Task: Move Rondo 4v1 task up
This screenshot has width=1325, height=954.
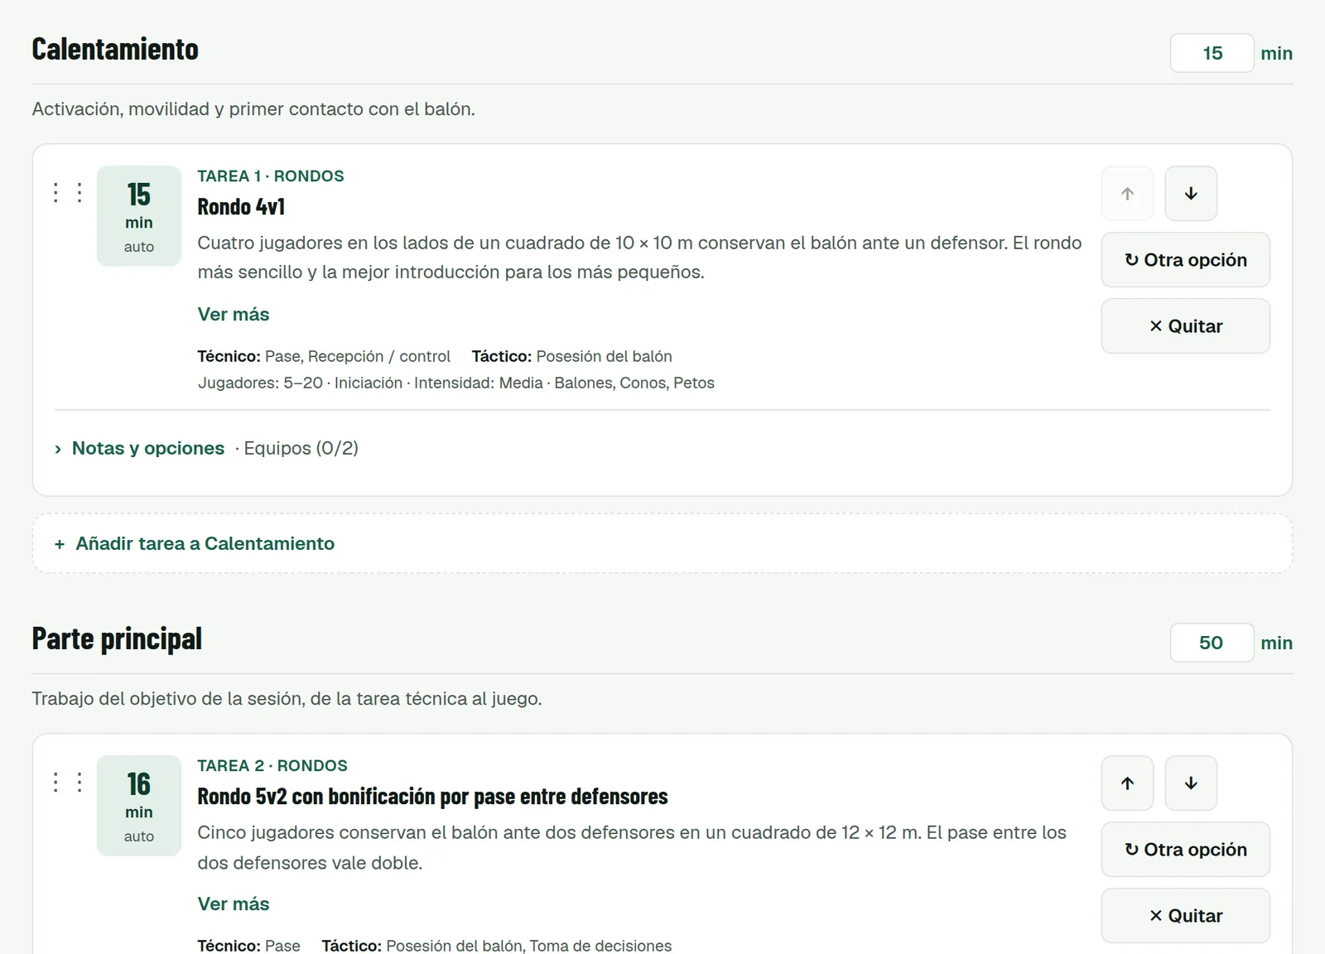Action: 1127,194
